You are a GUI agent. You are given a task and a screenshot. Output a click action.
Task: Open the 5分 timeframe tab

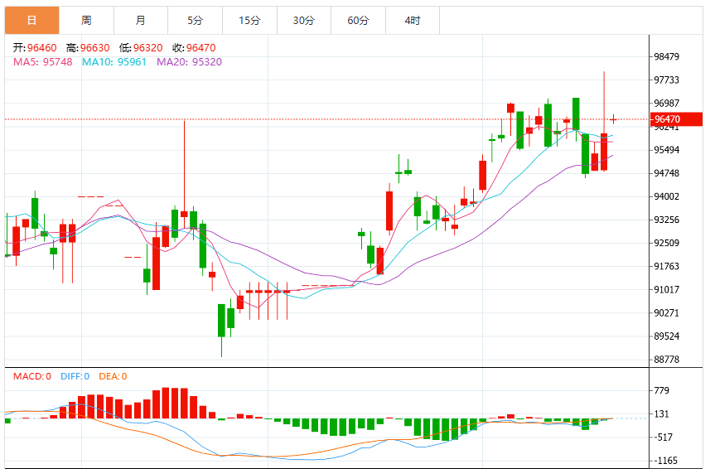[196, 21]
